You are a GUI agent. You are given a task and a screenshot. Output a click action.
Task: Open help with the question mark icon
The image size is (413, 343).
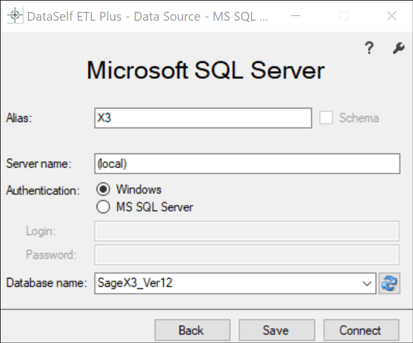tap(369, 49)
